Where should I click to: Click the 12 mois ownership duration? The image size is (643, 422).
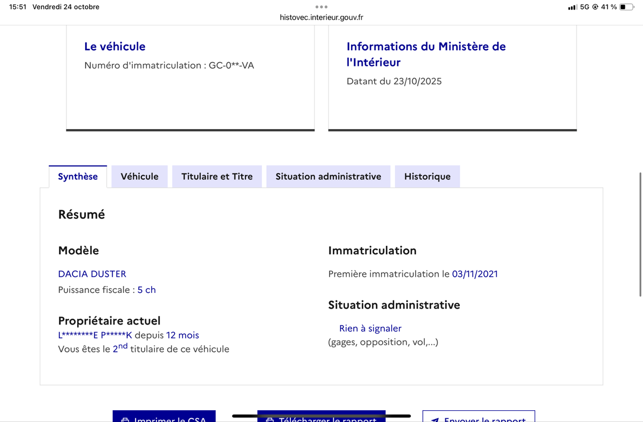pyautogui.click(x=182, y=335)
